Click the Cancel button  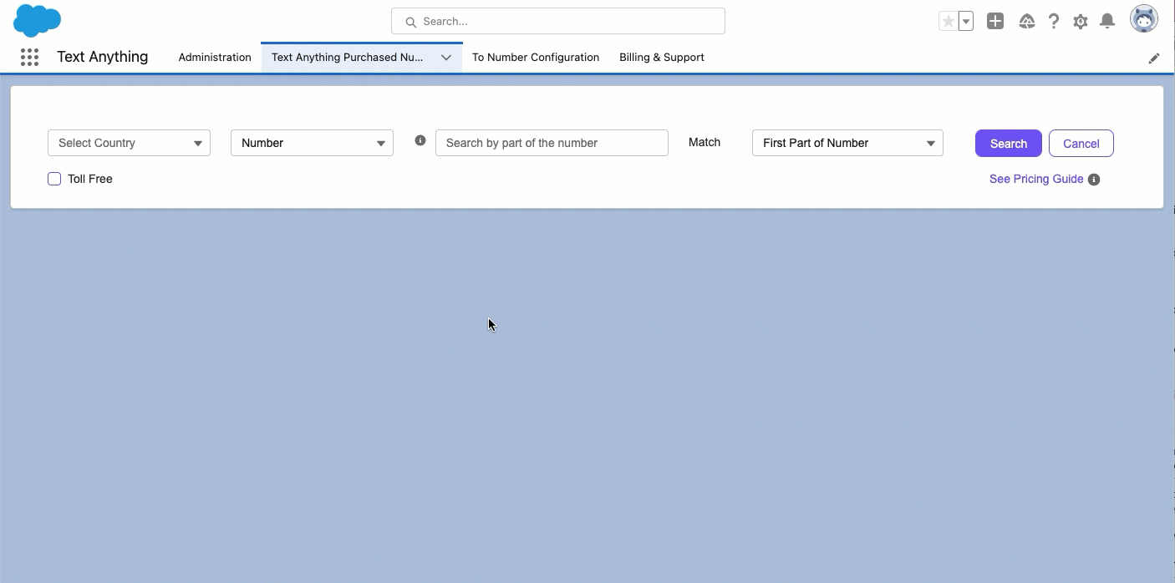[x=1081, y=143]
